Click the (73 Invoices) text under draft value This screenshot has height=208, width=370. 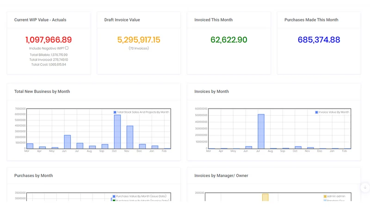(x=139, y=48)
